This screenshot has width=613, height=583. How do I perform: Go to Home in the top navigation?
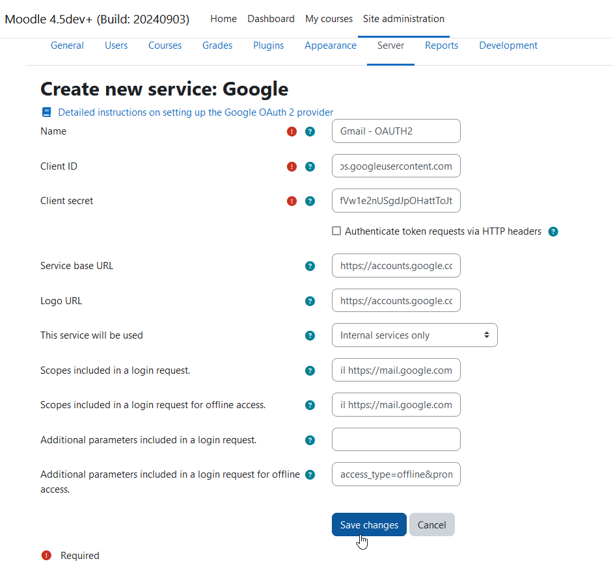click(x=223, y=19)
